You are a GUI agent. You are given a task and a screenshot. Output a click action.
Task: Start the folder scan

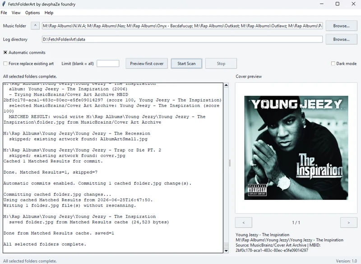186,64
